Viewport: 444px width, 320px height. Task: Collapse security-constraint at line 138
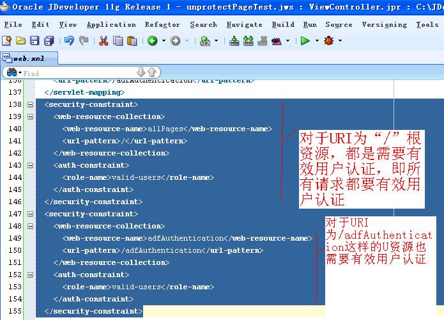tap(30, 105)
